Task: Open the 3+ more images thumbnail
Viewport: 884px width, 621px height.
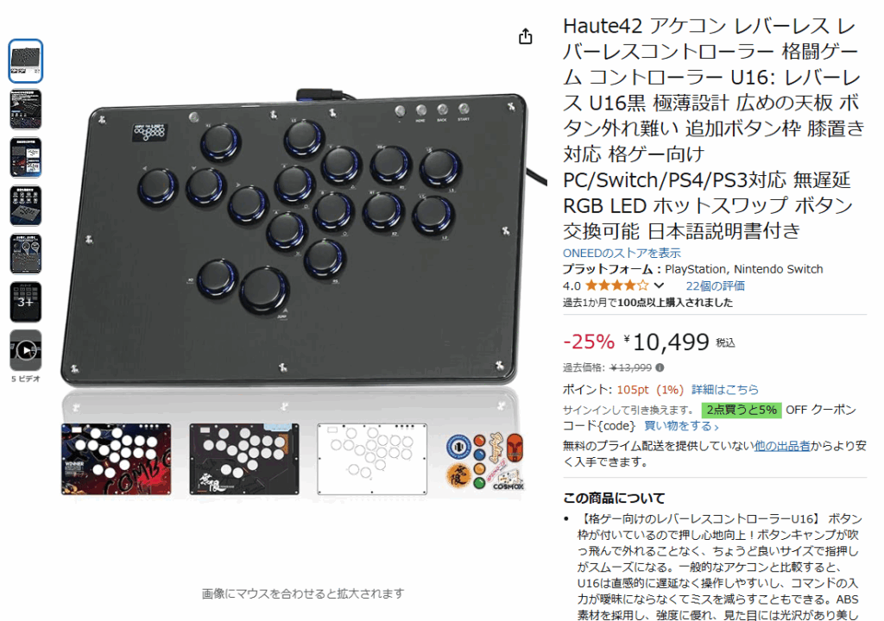Action: tap(26, 302)
